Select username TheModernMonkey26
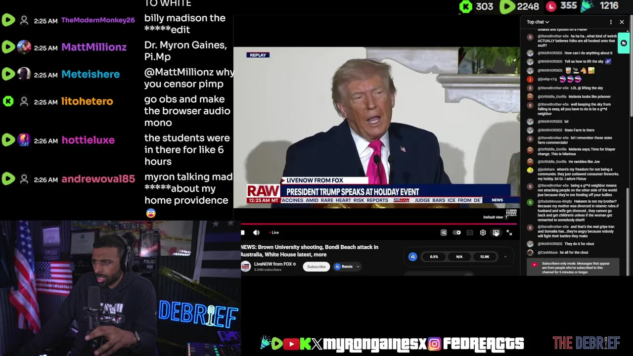This screenshot has width=633, height=356. [x=98, y=20]
